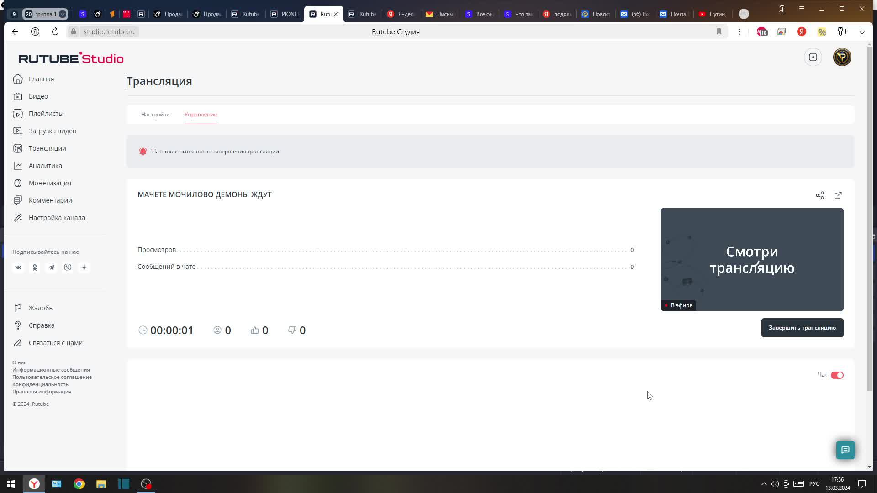This screenshot has width=877, height=493.
Task: Click Завершить трансляцию button
Action: click(x=802, y=328)
